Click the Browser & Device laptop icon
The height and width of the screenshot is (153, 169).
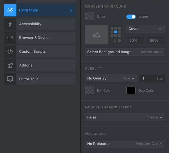[10, 38]
